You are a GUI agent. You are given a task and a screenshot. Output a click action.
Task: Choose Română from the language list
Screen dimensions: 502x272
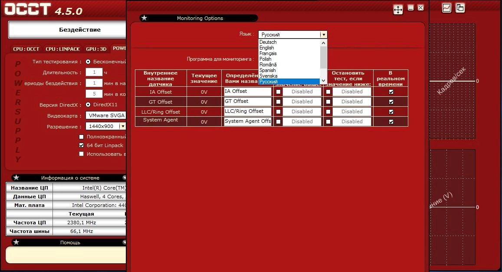tap(268, 65)
